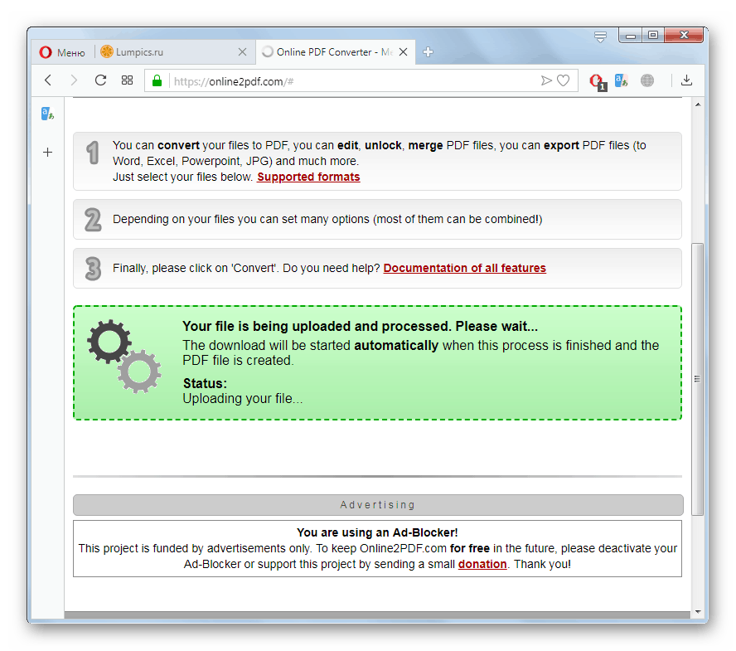736x651 pixels.
Task: Close the Lumpics.ru tab
Action: (242, 52)
